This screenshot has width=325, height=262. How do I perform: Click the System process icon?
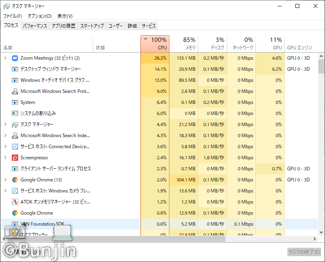click(x=15, y=102)
